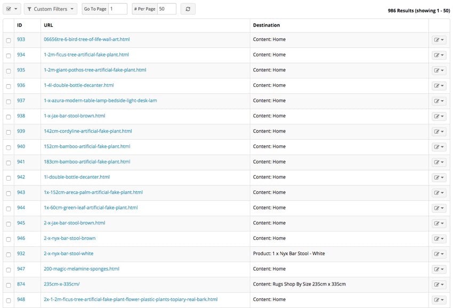The height and width of the screenshot is (308, 453).
Task: Click the refresh icon button
Action: (188, 9)
